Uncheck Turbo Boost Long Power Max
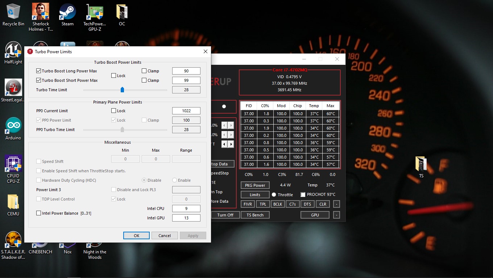493x278 pixels. pos(39,71)
